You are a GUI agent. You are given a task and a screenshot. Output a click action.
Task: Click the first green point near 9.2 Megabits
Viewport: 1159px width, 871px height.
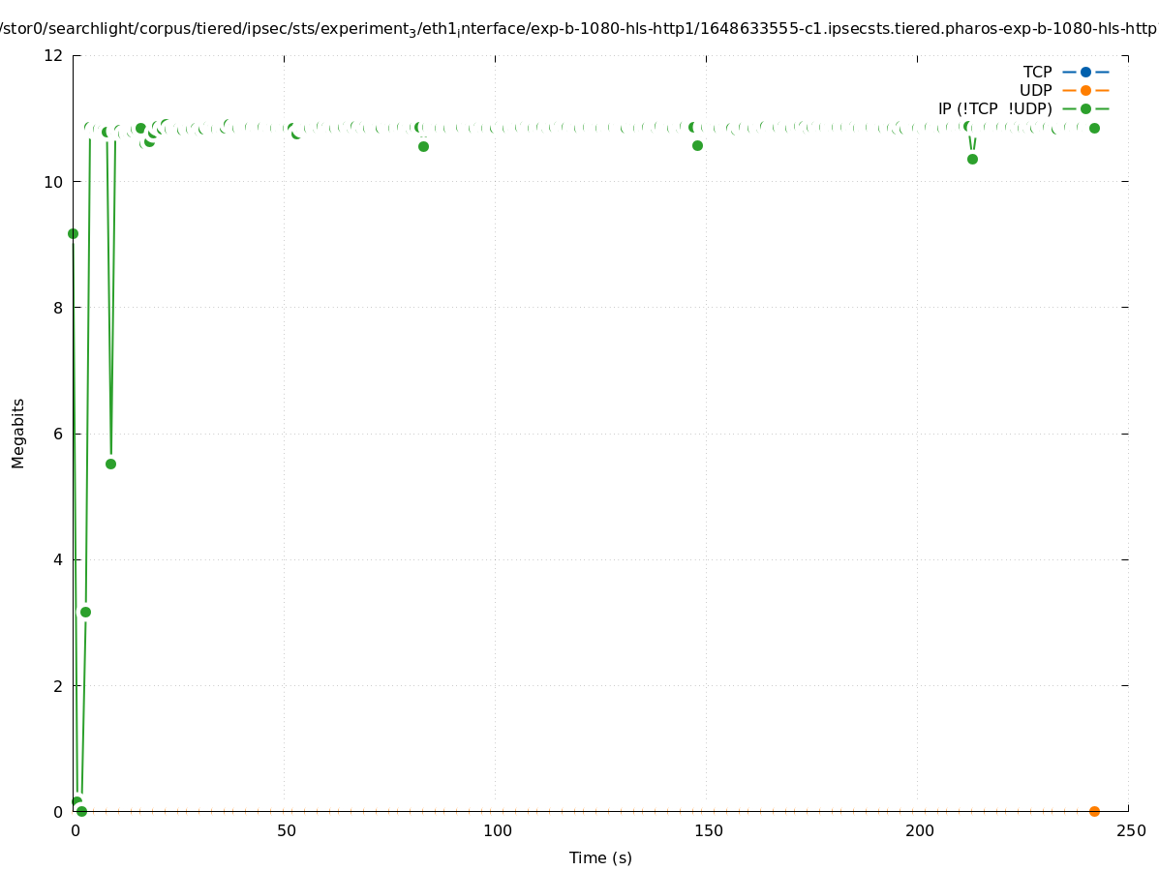(x=73, y=233)
